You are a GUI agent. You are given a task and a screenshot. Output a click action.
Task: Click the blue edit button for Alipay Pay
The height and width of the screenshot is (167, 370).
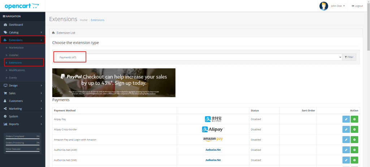point(346,119)
